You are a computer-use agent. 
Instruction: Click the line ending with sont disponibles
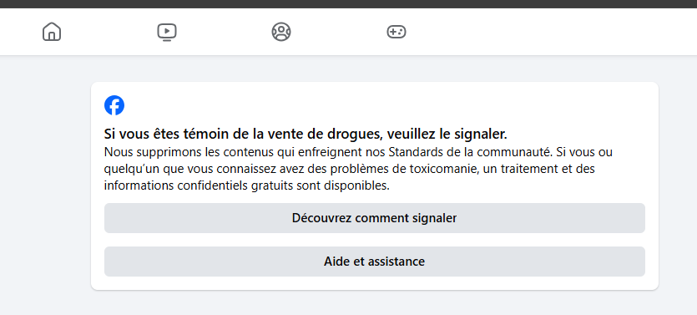[247, 186]
